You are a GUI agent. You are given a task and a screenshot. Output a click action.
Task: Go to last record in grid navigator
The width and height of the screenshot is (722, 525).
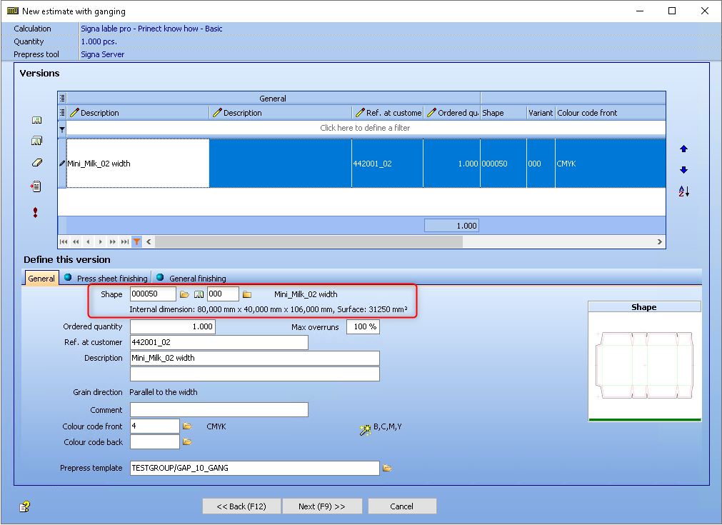(125, 241)
